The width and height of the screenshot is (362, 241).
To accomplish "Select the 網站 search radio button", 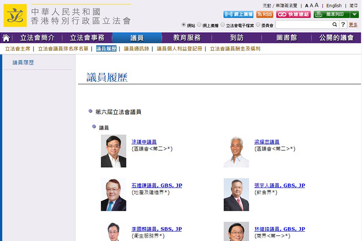I will [x=184, y=24].
